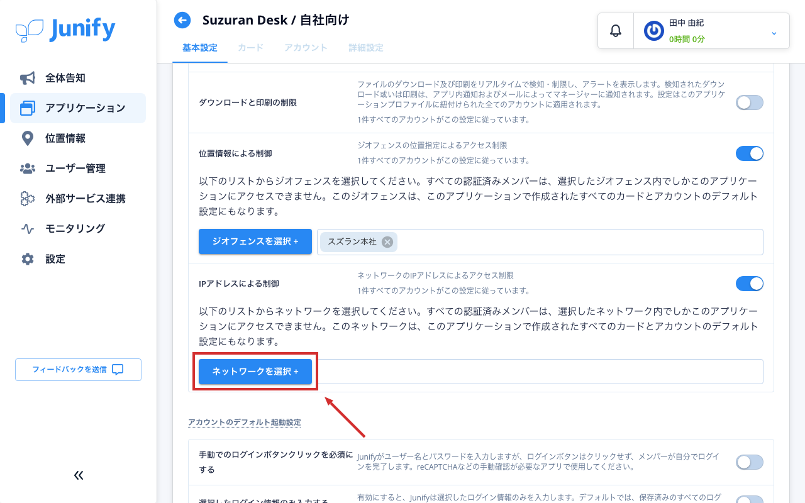Go back with the blue arrow button
The image size is (805, 503).
click(x=182, y=21)
